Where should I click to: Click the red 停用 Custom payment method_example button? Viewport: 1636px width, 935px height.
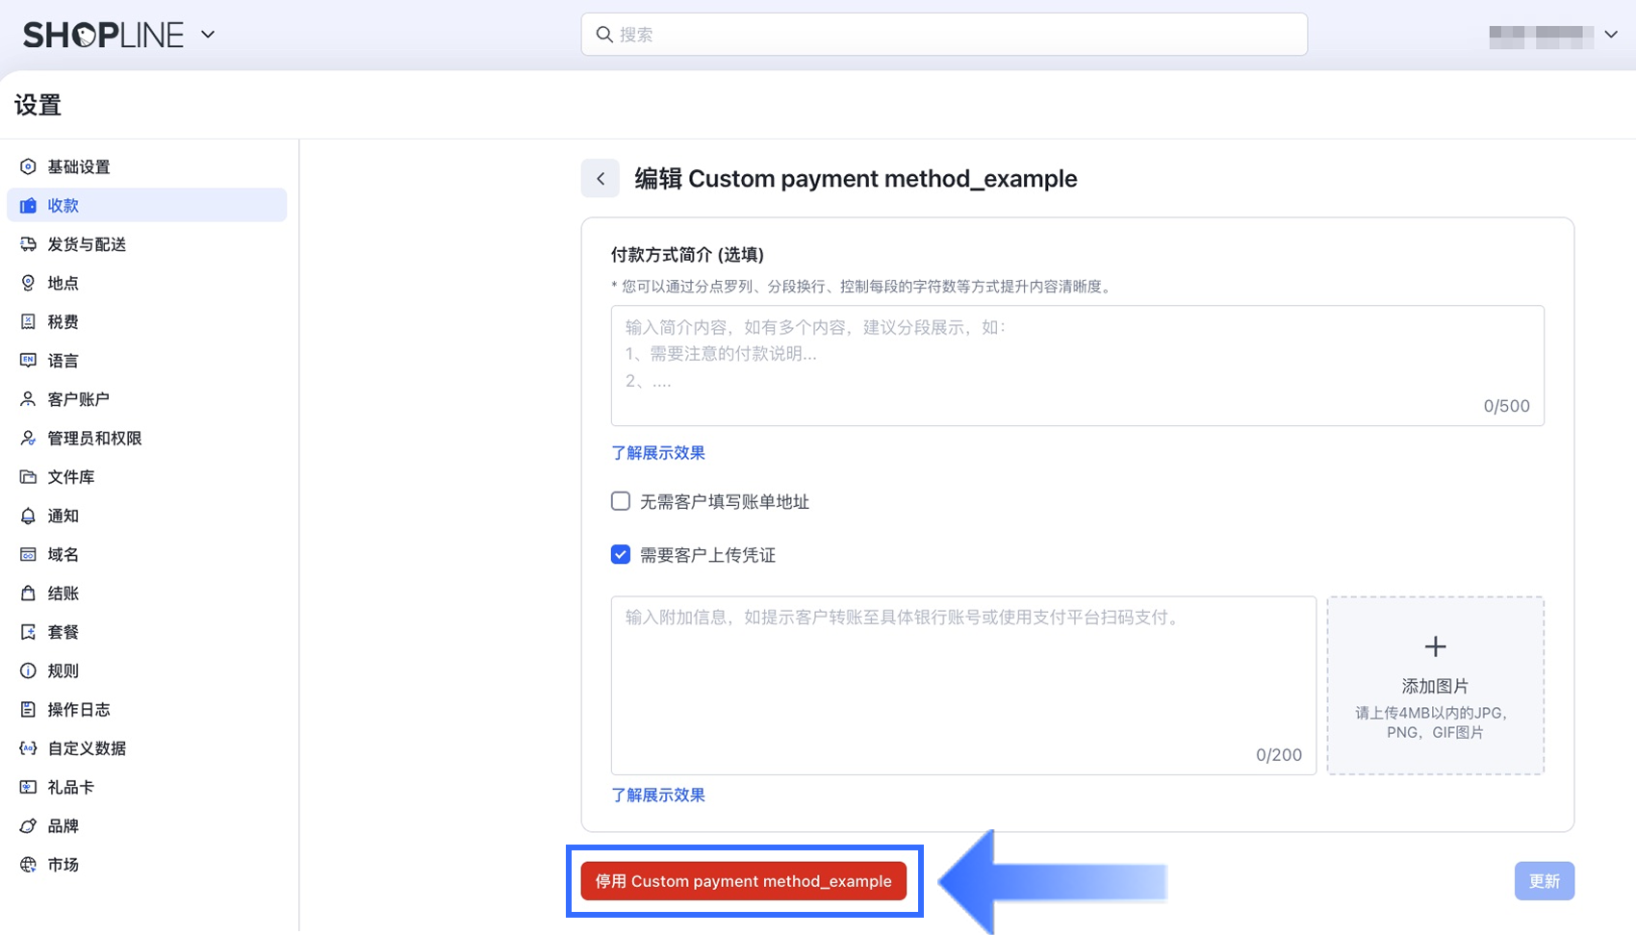point(744,881)
